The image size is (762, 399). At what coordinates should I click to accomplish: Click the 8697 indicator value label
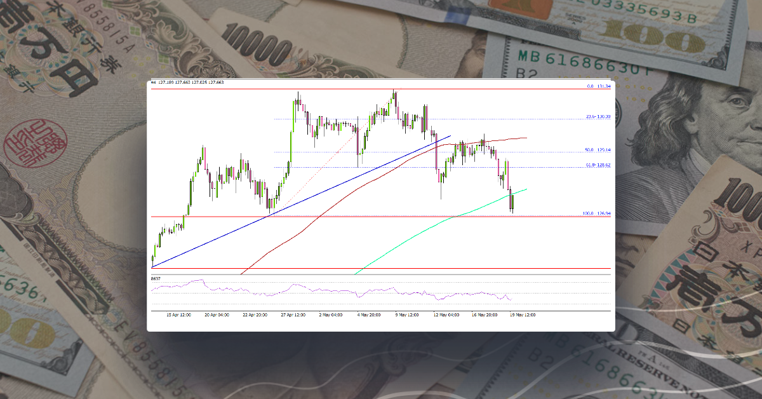pos(154,278)
